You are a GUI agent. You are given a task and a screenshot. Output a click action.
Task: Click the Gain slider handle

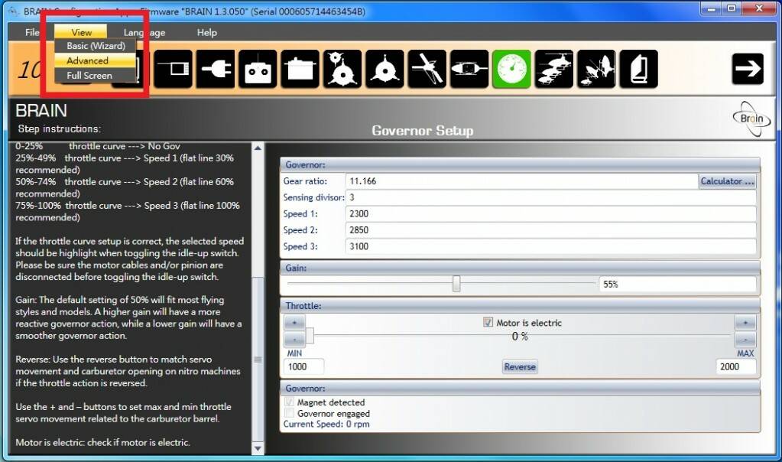[x=456, y=284]
